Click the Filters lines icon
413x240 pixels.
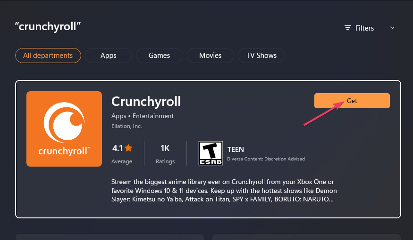click(x=348, y=28)
